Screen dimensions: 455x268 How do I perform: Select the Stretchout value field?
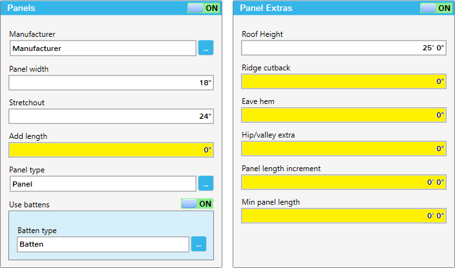111,116
